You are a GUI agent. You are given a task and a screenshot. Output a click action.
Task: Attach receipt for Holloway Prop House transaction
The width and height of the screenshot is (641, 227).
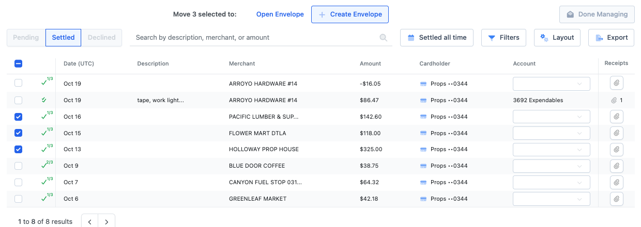pyautogui.click(x=616, y=150)
